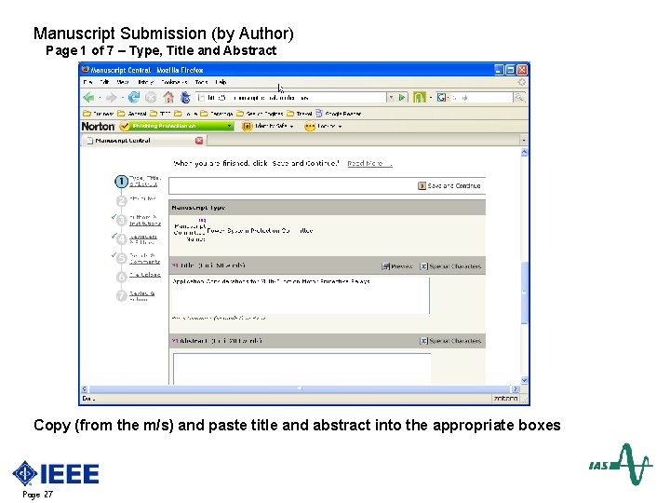Go to the Home page icon
The height and width of the screenshot is (503, 670).
[168, 98]
